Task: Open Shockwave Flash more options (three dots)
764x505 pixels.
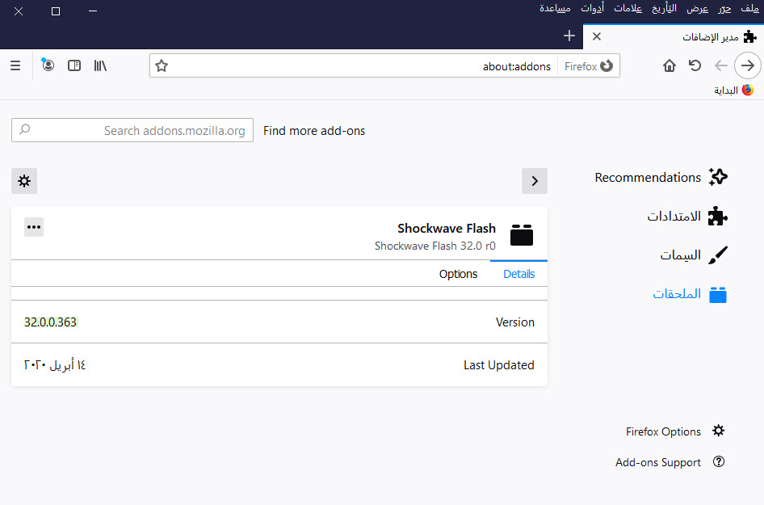Action: (x=34, y=227)
